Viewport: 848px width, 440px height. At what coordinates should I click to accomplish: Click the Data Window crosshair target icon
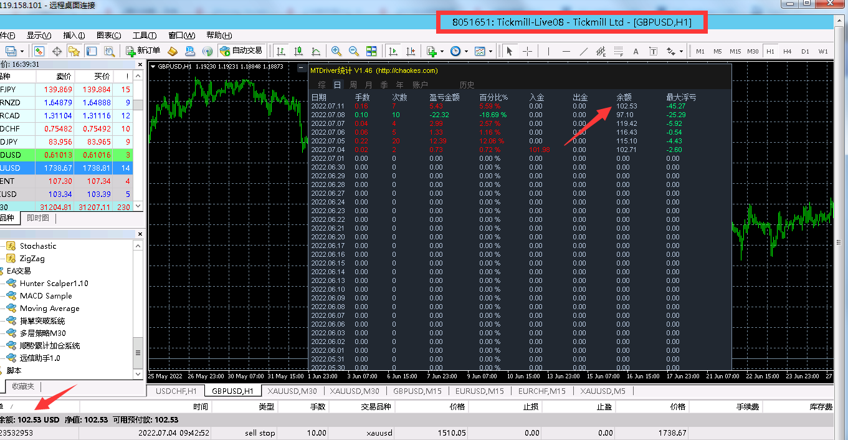tap(57, 51)
